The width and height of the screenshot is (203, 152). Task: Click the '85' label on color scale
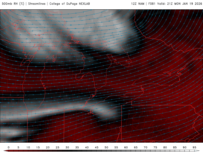[x=175, y=147]
